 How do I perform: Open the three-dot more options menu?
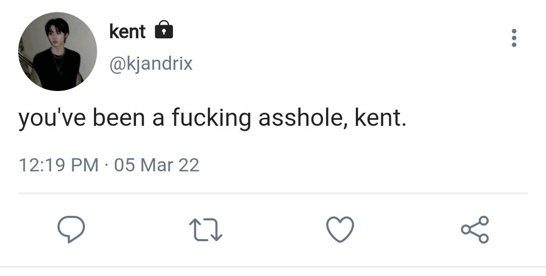coord(514,38)
